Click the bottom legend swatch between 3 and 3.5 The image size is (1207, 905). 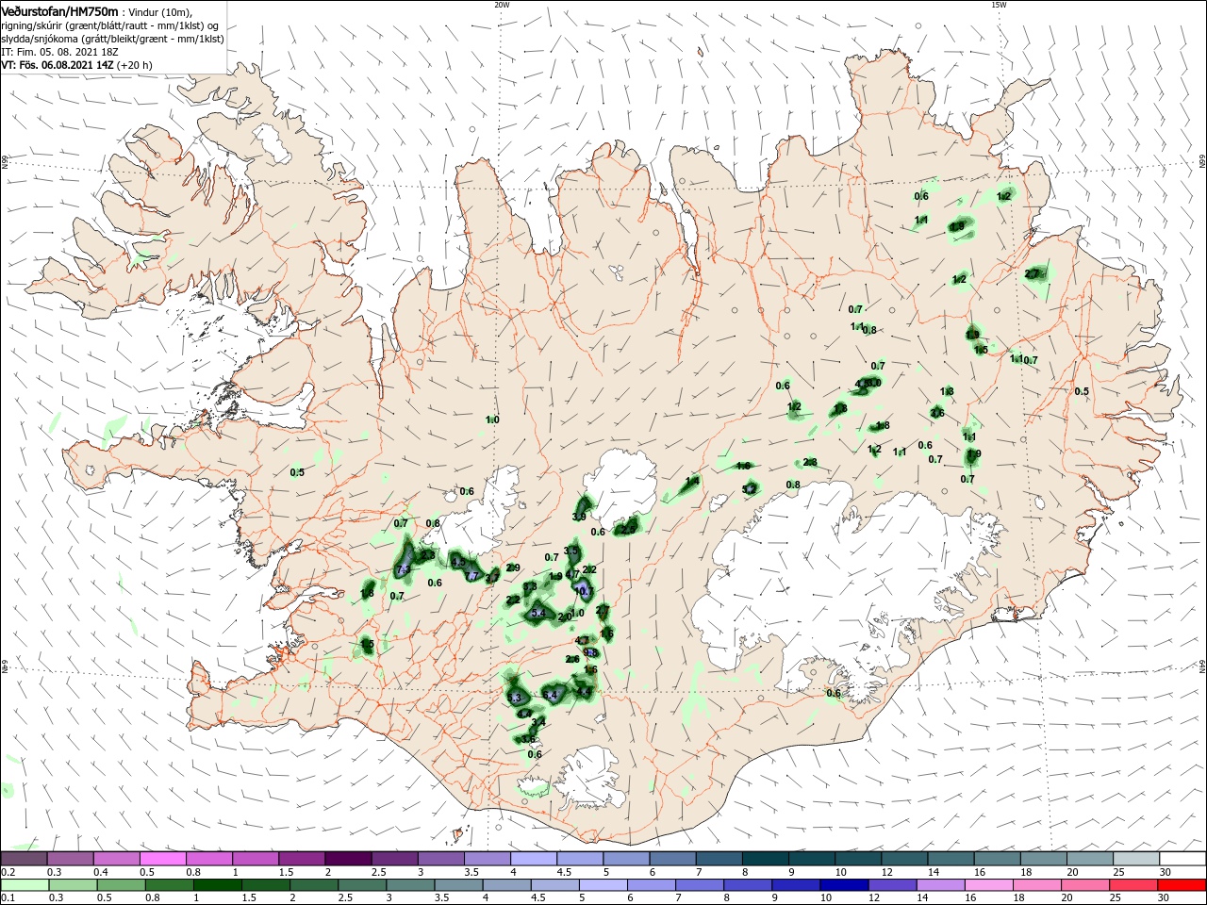[x=410, y=885]
